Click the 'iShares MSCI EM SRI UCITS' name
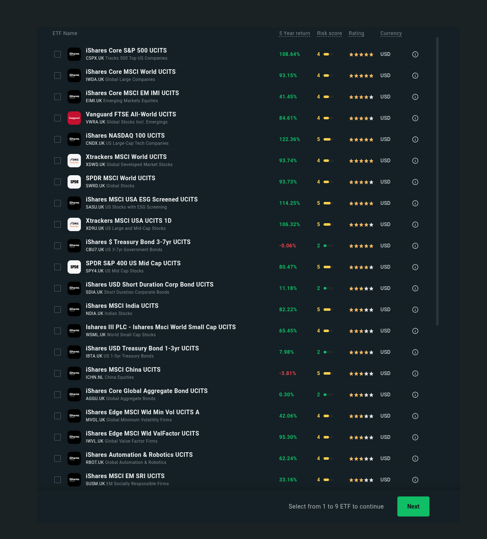 (x=125, y=476)
